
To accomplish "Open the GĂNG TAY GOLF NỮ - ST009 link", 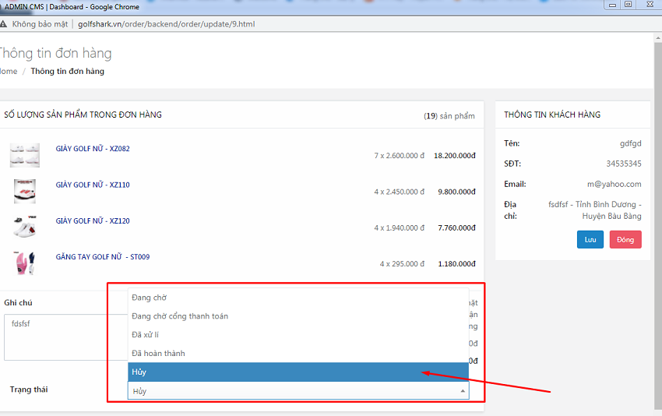I will [x=103, y=257].
